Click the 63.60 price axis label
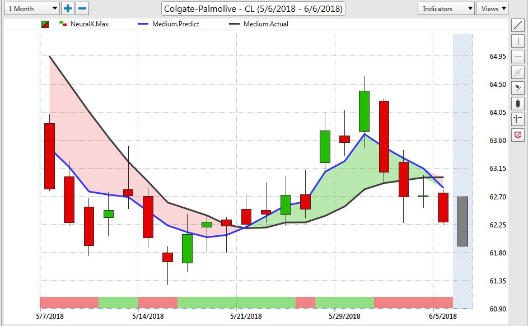The width and height of the screenshot is (528, 326). pos(498,140)
